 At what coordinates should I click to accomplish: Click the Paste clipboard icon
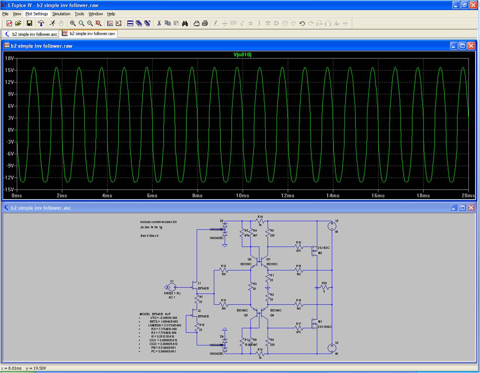pos(176,23)
